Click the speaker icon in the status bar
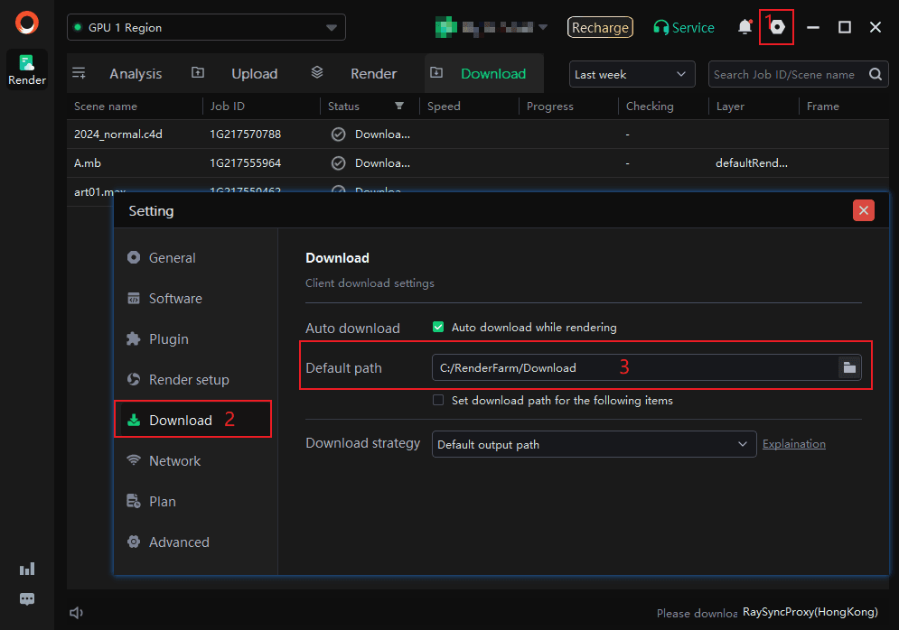Image resolution: width=899 pixels, height=630 pixels. click(x=77, y=613)
